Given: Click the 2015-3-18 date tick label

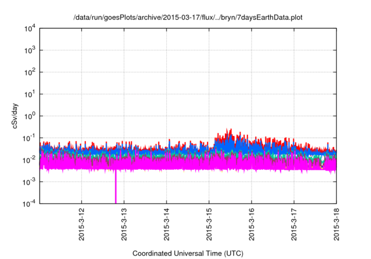Looking at the screenshot, I should (x=336, y=224).
